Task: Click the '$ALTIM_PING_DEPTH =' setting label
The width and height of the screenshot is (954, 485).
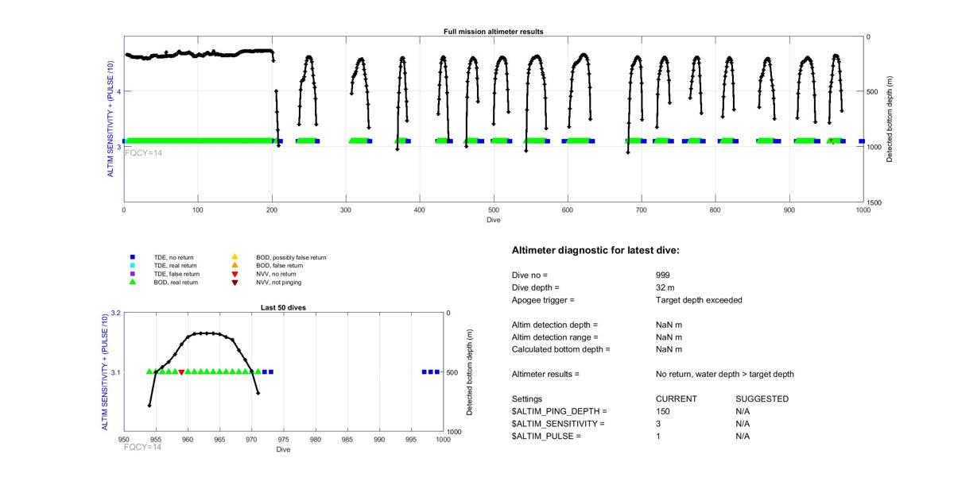Action: (x=560, y=411)
